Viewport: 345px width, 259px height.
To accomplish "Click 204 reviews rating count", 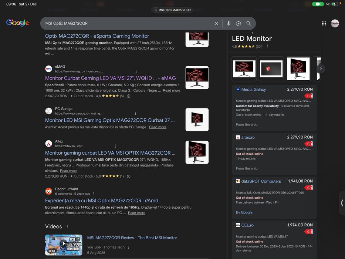I will click(x=260, y=47).
